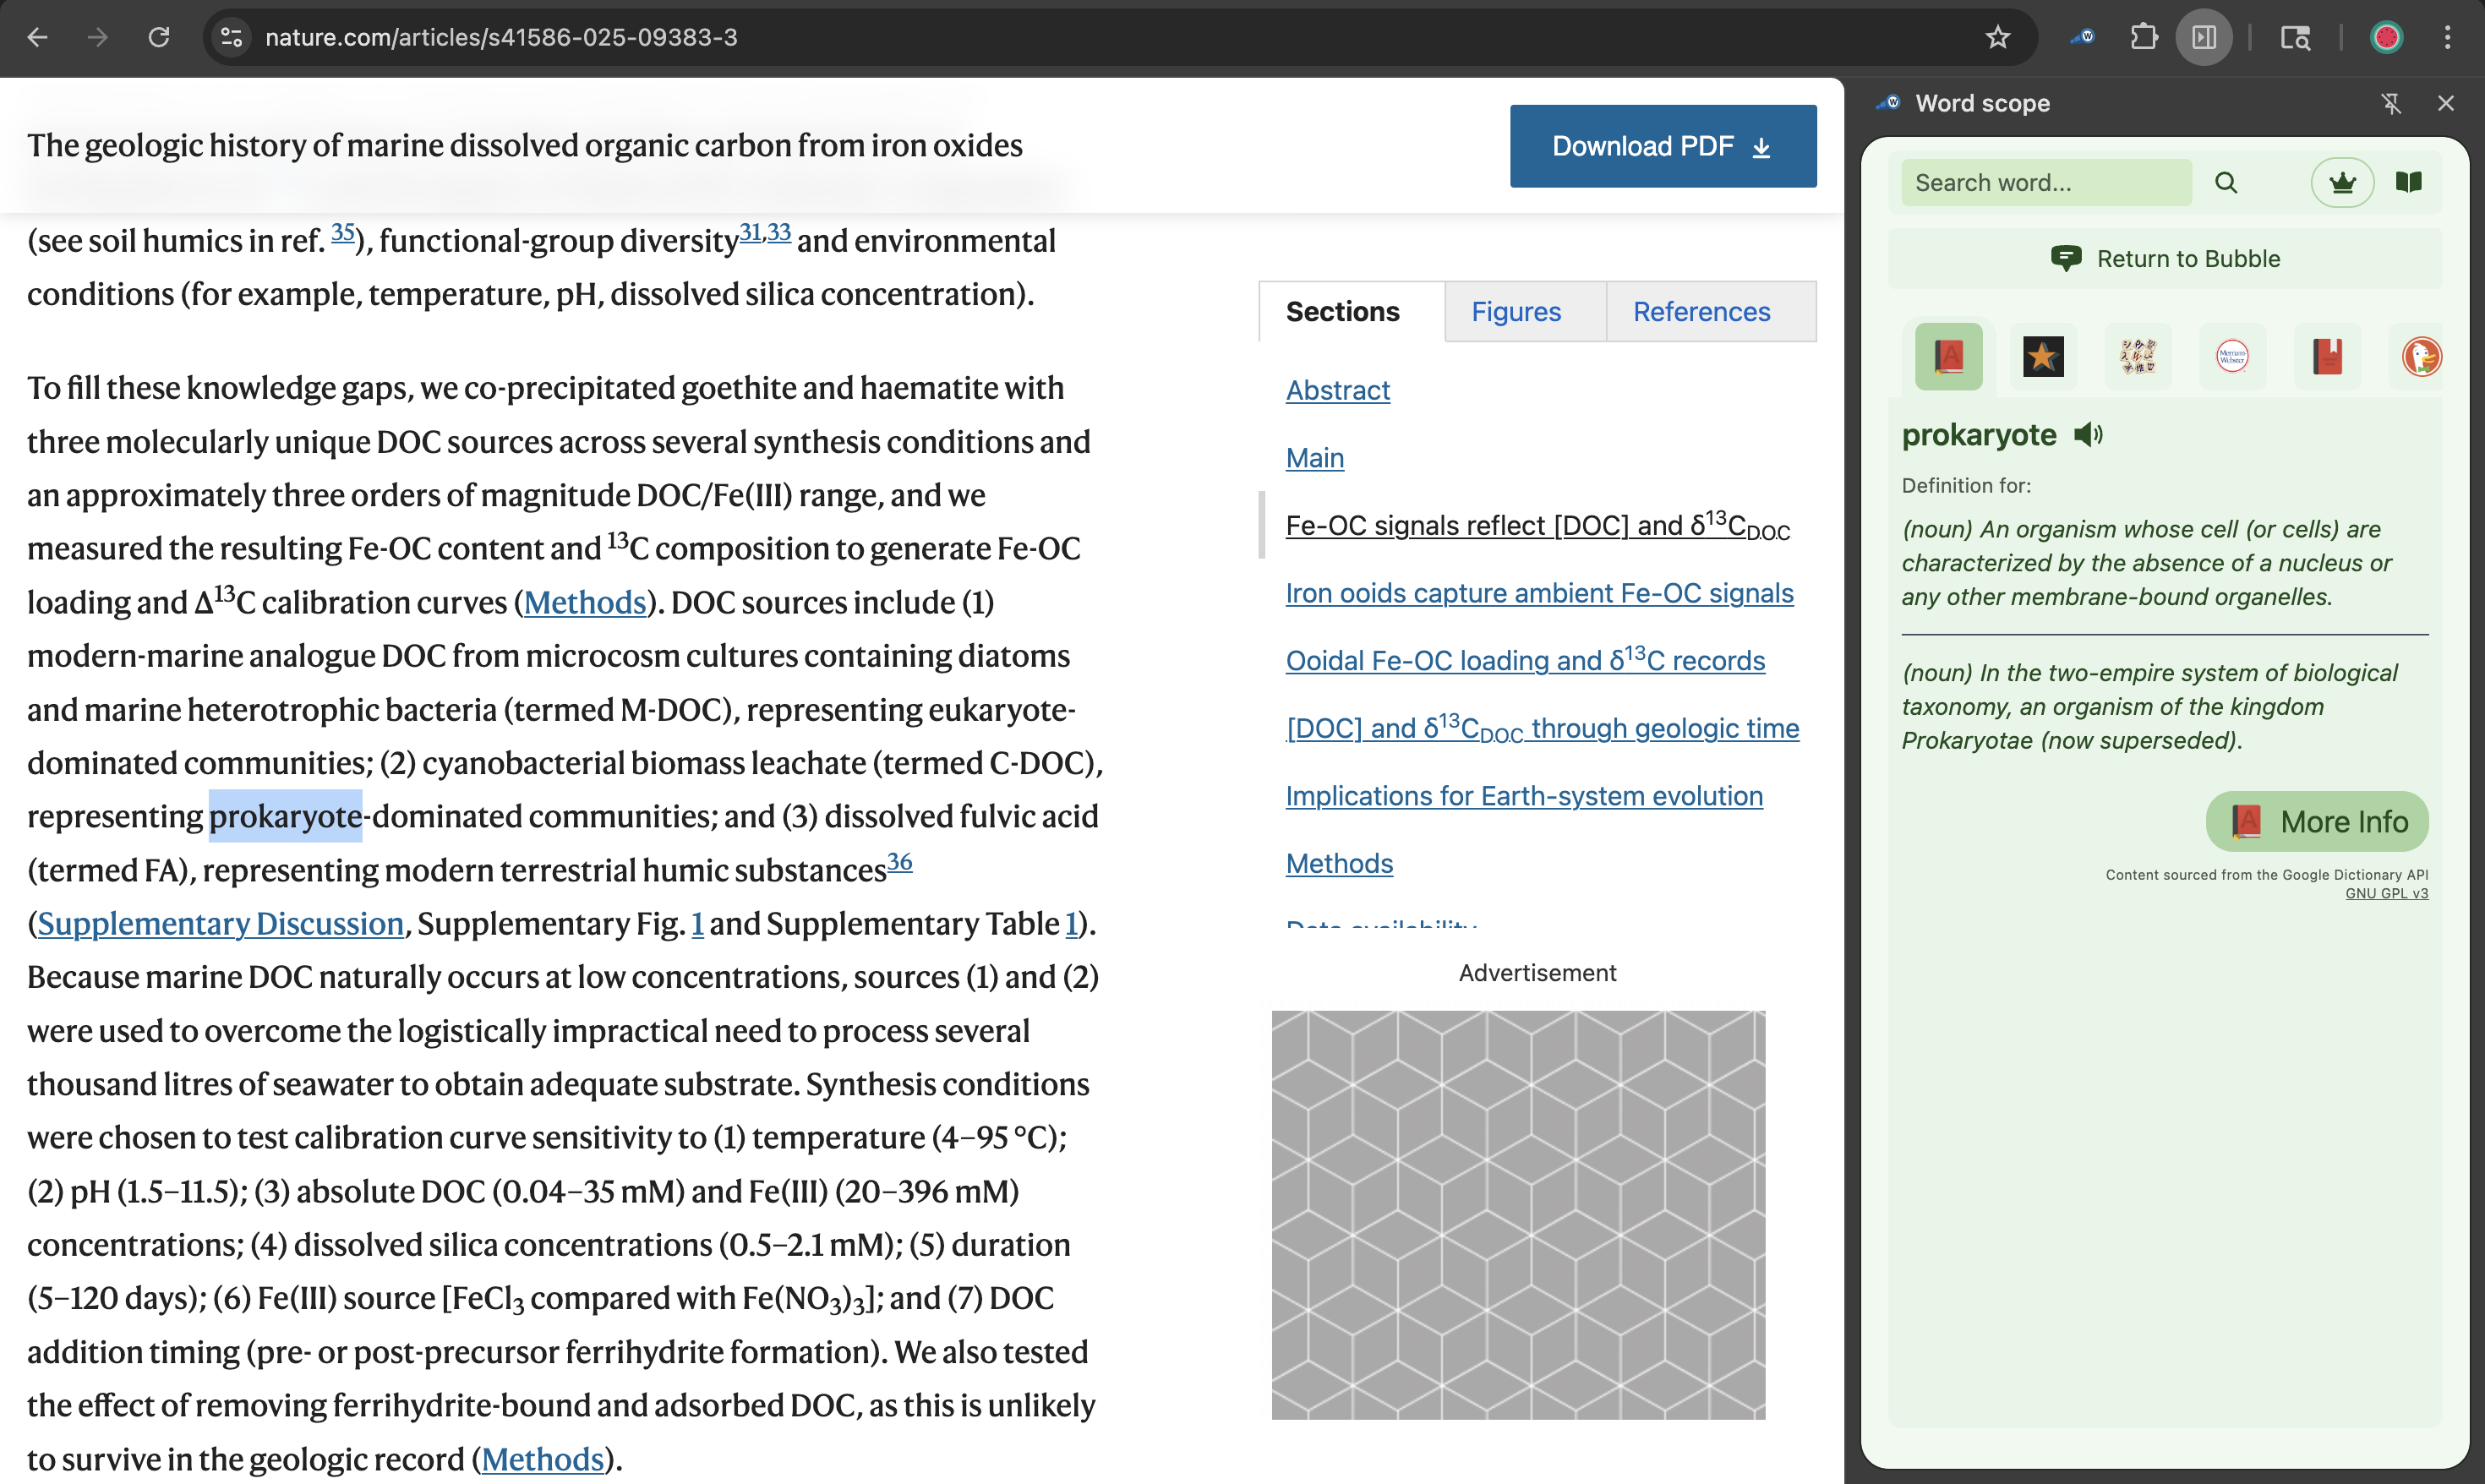
Task: Unpin the Word scope side panel
Action: [x=2391, y=103]
